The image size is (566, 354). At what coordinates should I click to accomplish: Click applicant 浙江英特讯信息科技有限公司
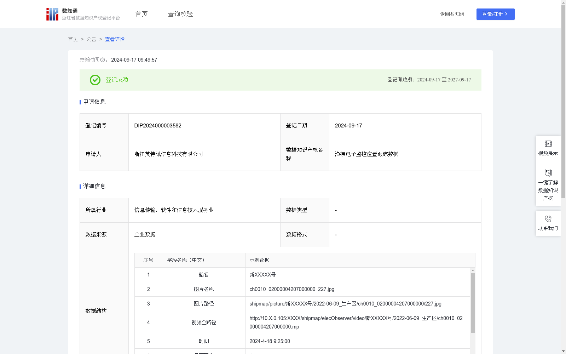tap(169, 154)
